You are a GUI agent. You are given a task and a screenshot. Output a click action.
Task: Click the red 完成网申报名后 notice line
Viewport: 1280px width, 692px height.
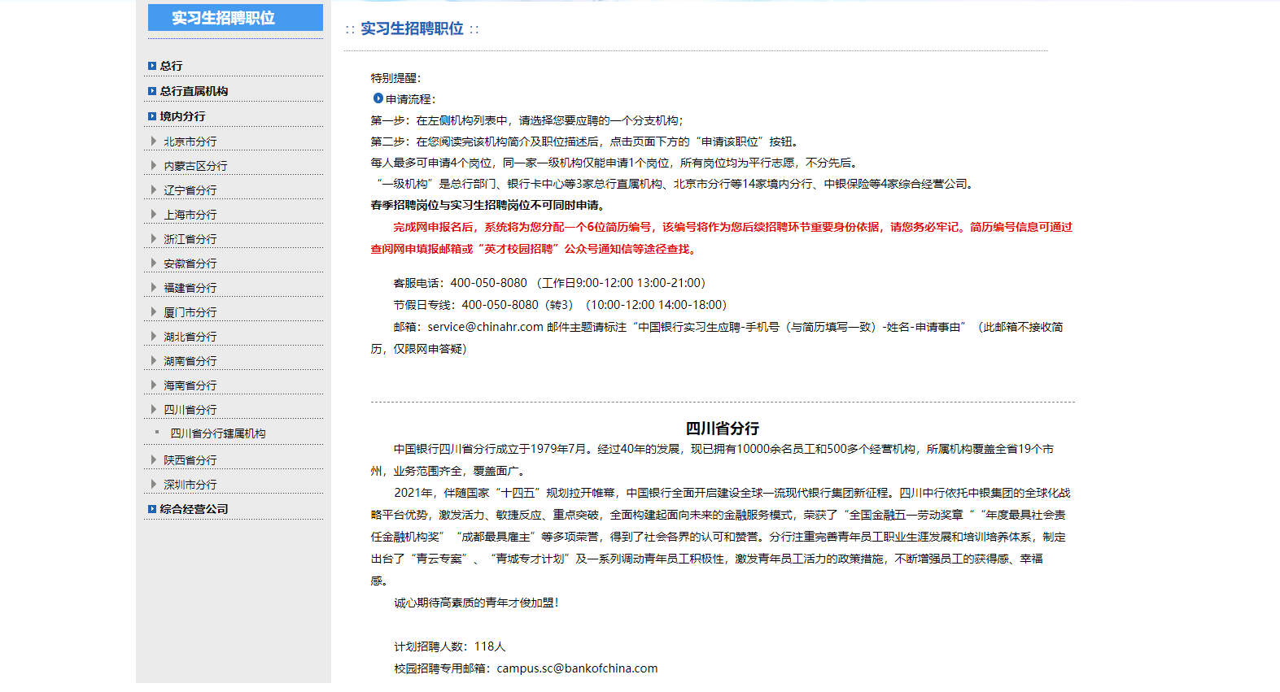coord(733,227)
